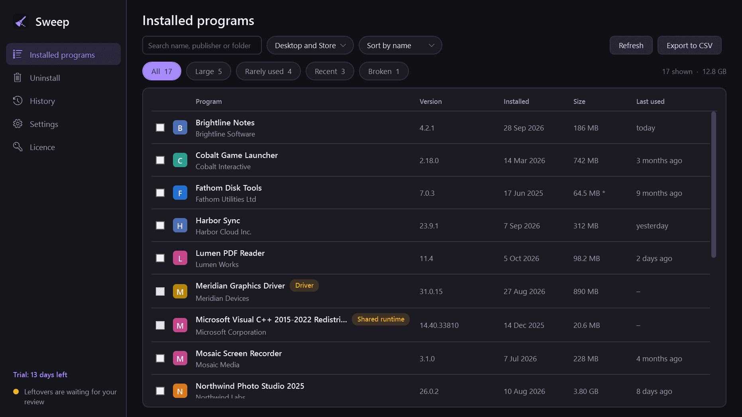
Task: Select the Fathom Disk Tools checkbox
Action: click(x=160, y=193)
